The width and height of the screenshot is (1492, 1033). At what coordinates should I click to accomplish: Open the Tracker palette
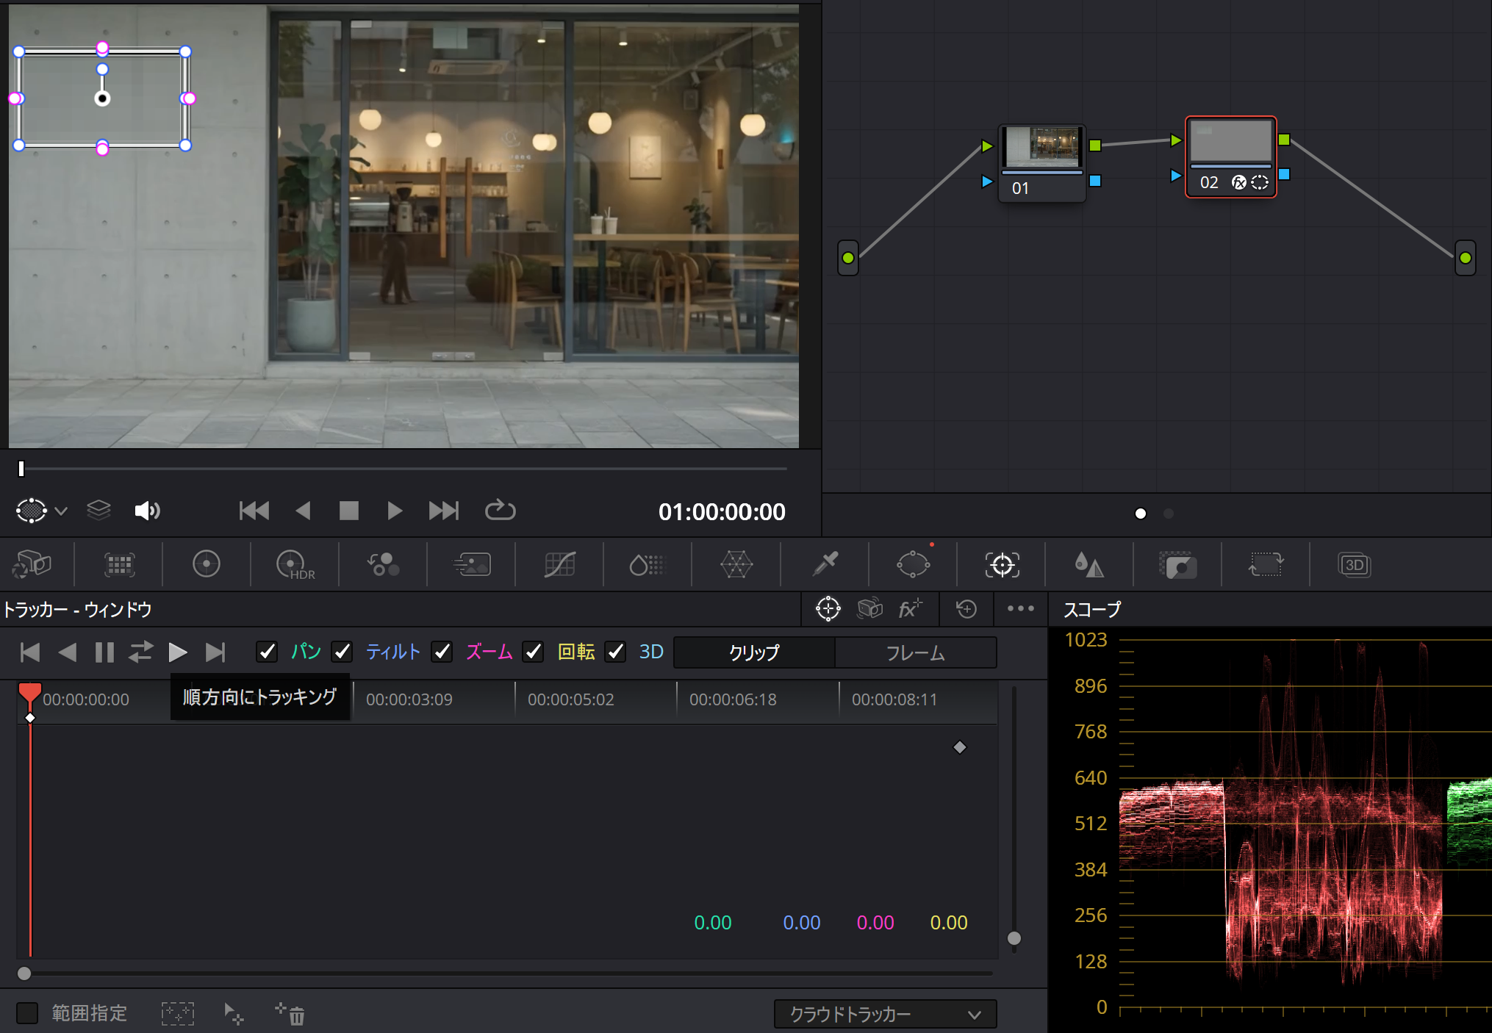(x=1002, y=565)
